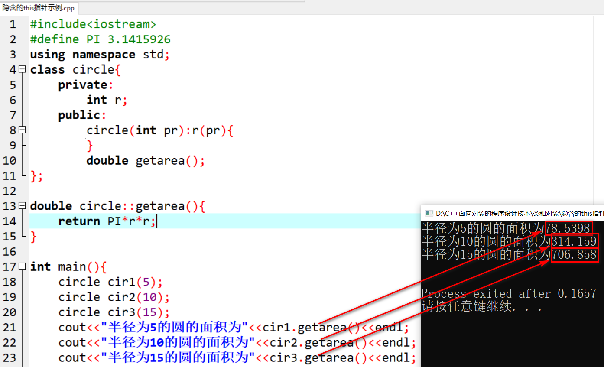This screenshot has height=367, width=604.
Task: Click the 'circle cir2(10);' statement
Action: click(114, 297)
